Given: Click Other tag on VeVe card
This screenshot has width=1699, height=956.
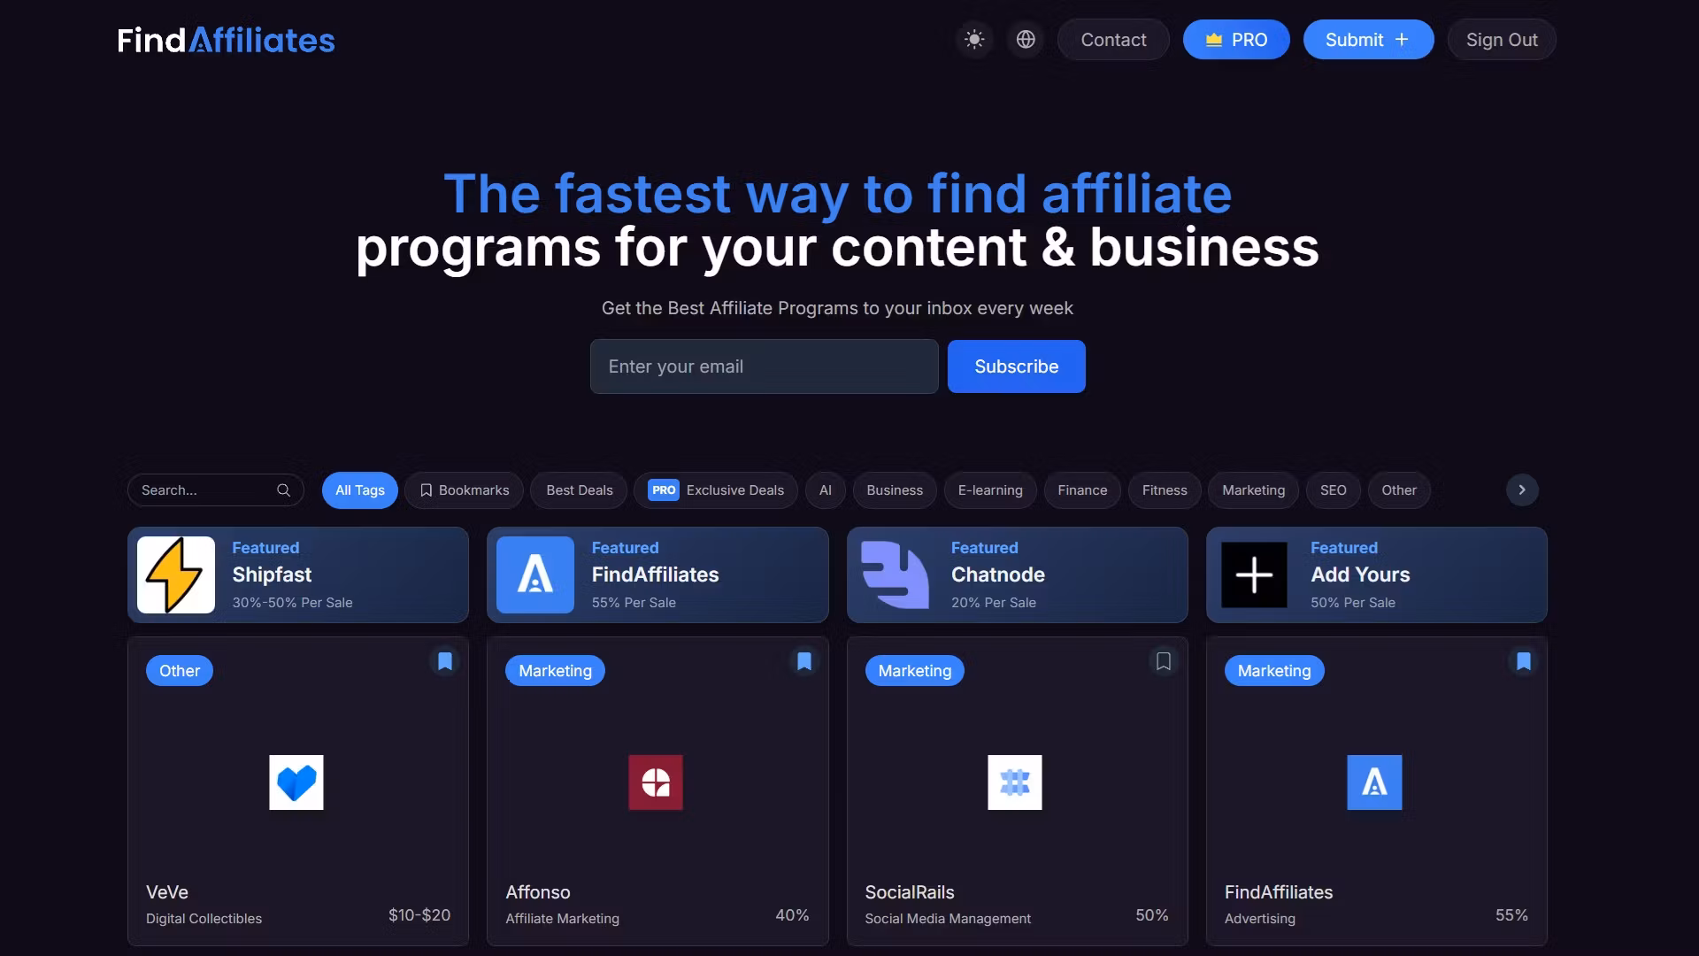Looking at the screenshot, I should pyautogui.click(x=180, y=671).
